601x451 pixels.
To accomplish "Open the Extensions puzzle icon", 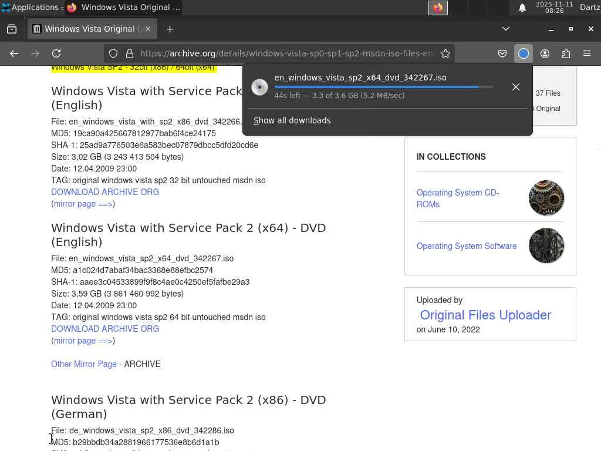I will point(566,53).
